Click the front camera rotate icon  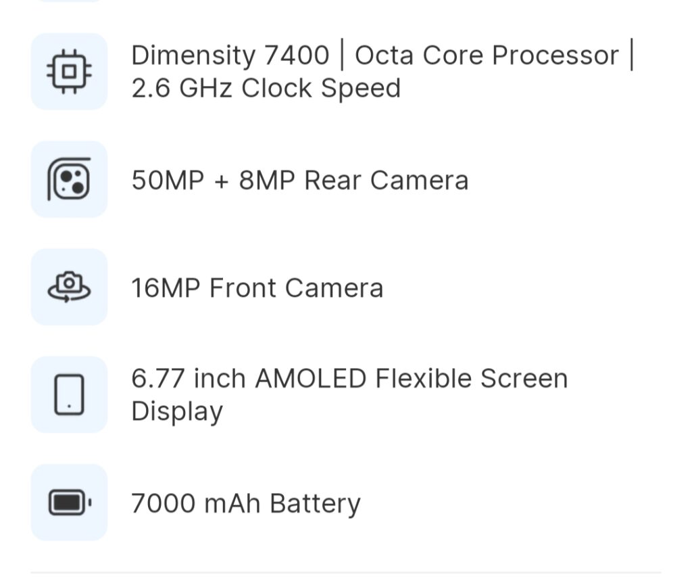[70, 287]
